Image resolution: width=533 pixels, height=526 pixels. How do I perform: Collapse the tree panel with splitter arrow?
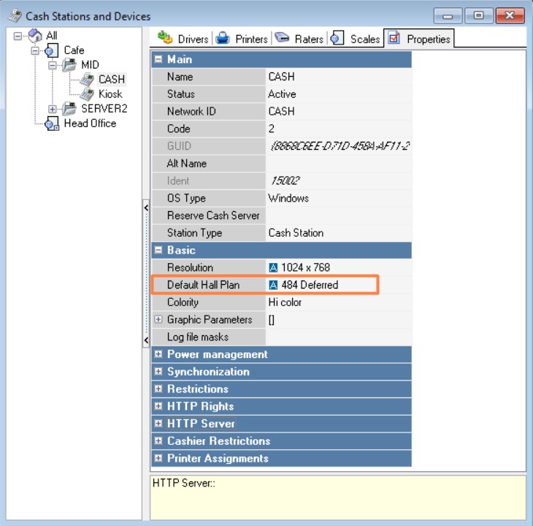[146, 207]
